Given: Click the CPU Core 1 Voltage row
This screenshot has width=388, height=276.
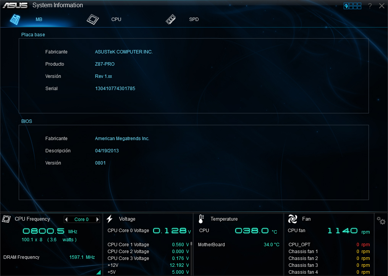Looking at the screenshot, I should (x=148, y=245).
